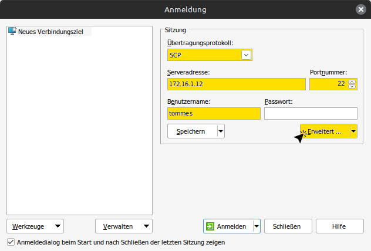Click the Serveradresse input field
The height and width of the screenshot is (251, 371).
click(236, 84)
